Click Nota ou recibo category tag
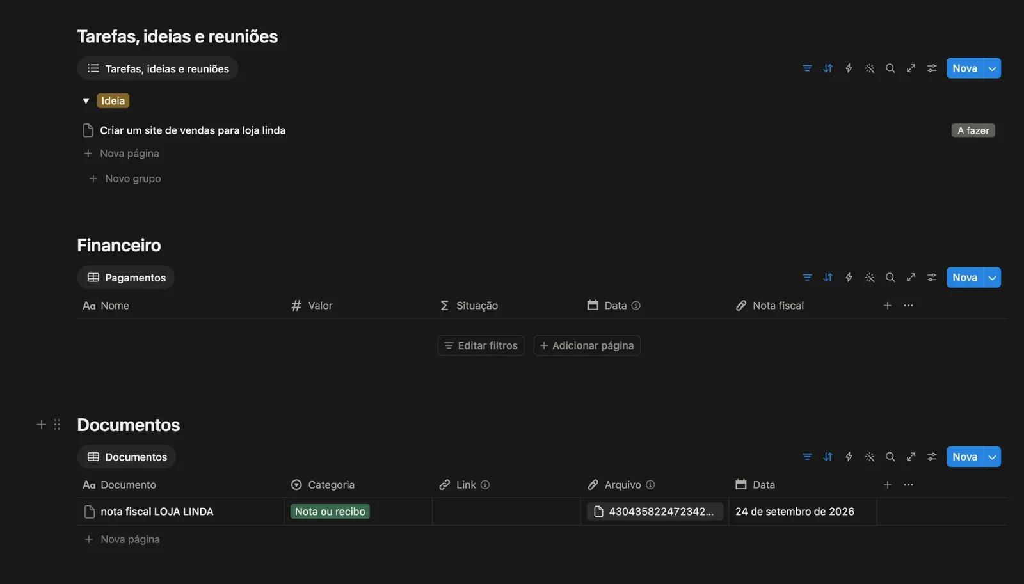 330,512
